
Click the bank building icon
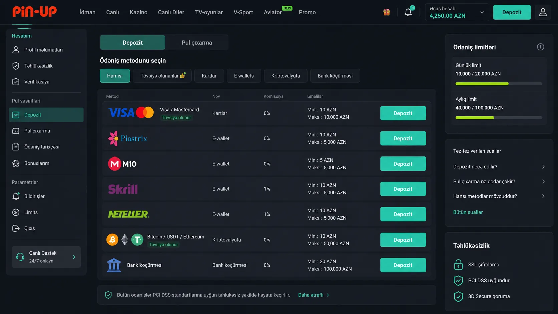(114, 265)
